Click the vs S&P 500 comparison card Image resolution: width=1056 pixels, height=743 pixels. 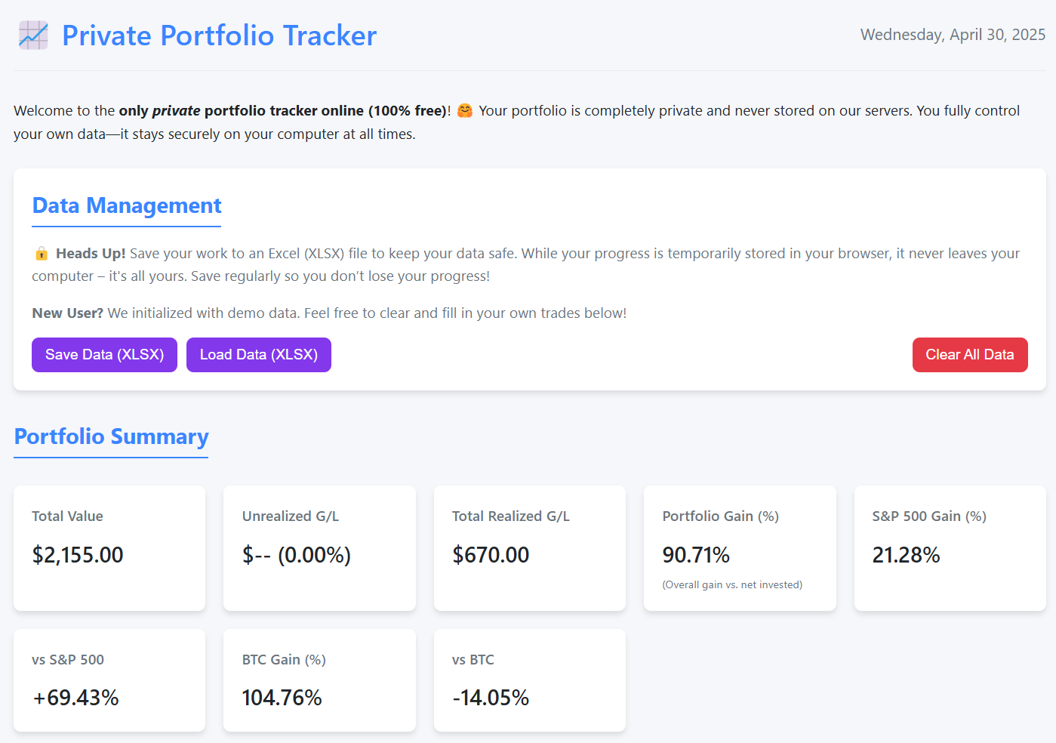pyautogui.click(x=109, y=680)
